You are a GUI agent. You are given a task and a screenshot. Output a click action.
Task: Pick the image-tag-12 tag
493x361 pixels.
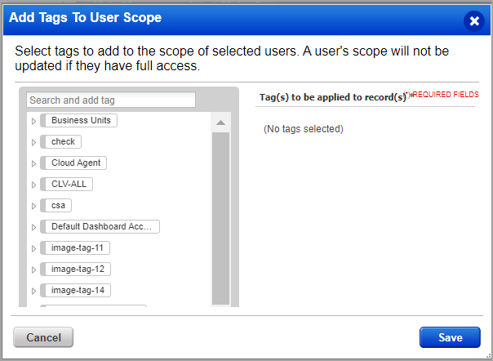[78, 270]
